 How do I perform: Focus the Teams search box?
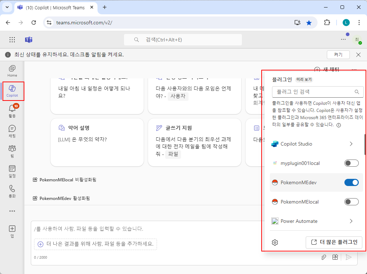183,40
